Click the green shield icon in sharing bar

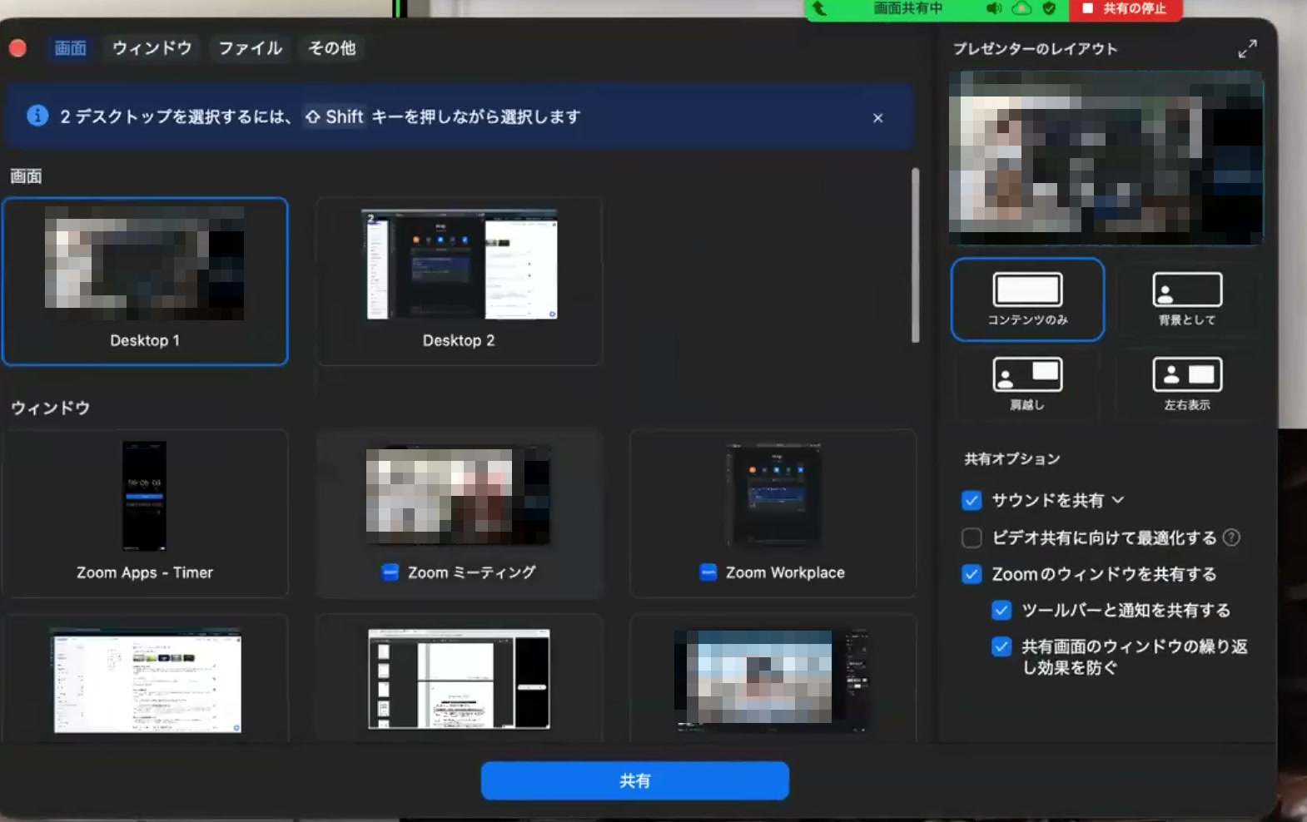[1050, 8]
